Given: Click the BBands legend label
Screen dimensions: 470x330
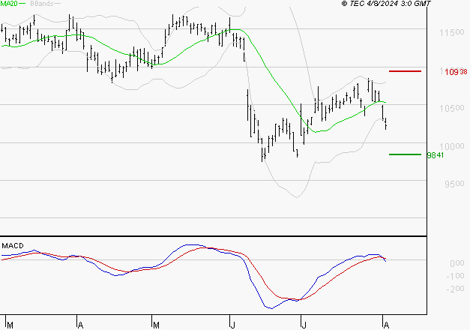Looking at the screenshot, I should [42, 4].
